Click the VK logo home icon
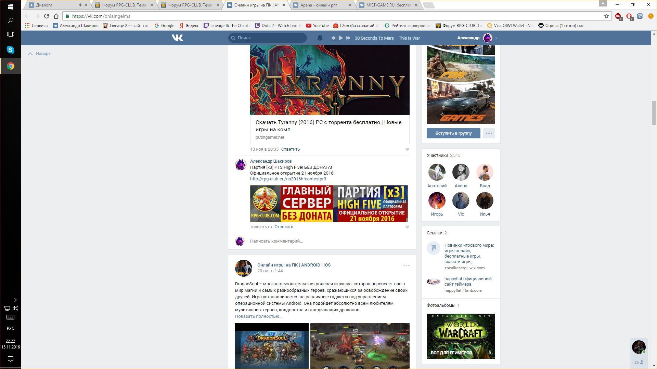Viewport: 657px width, 369px height. (177, 38)
